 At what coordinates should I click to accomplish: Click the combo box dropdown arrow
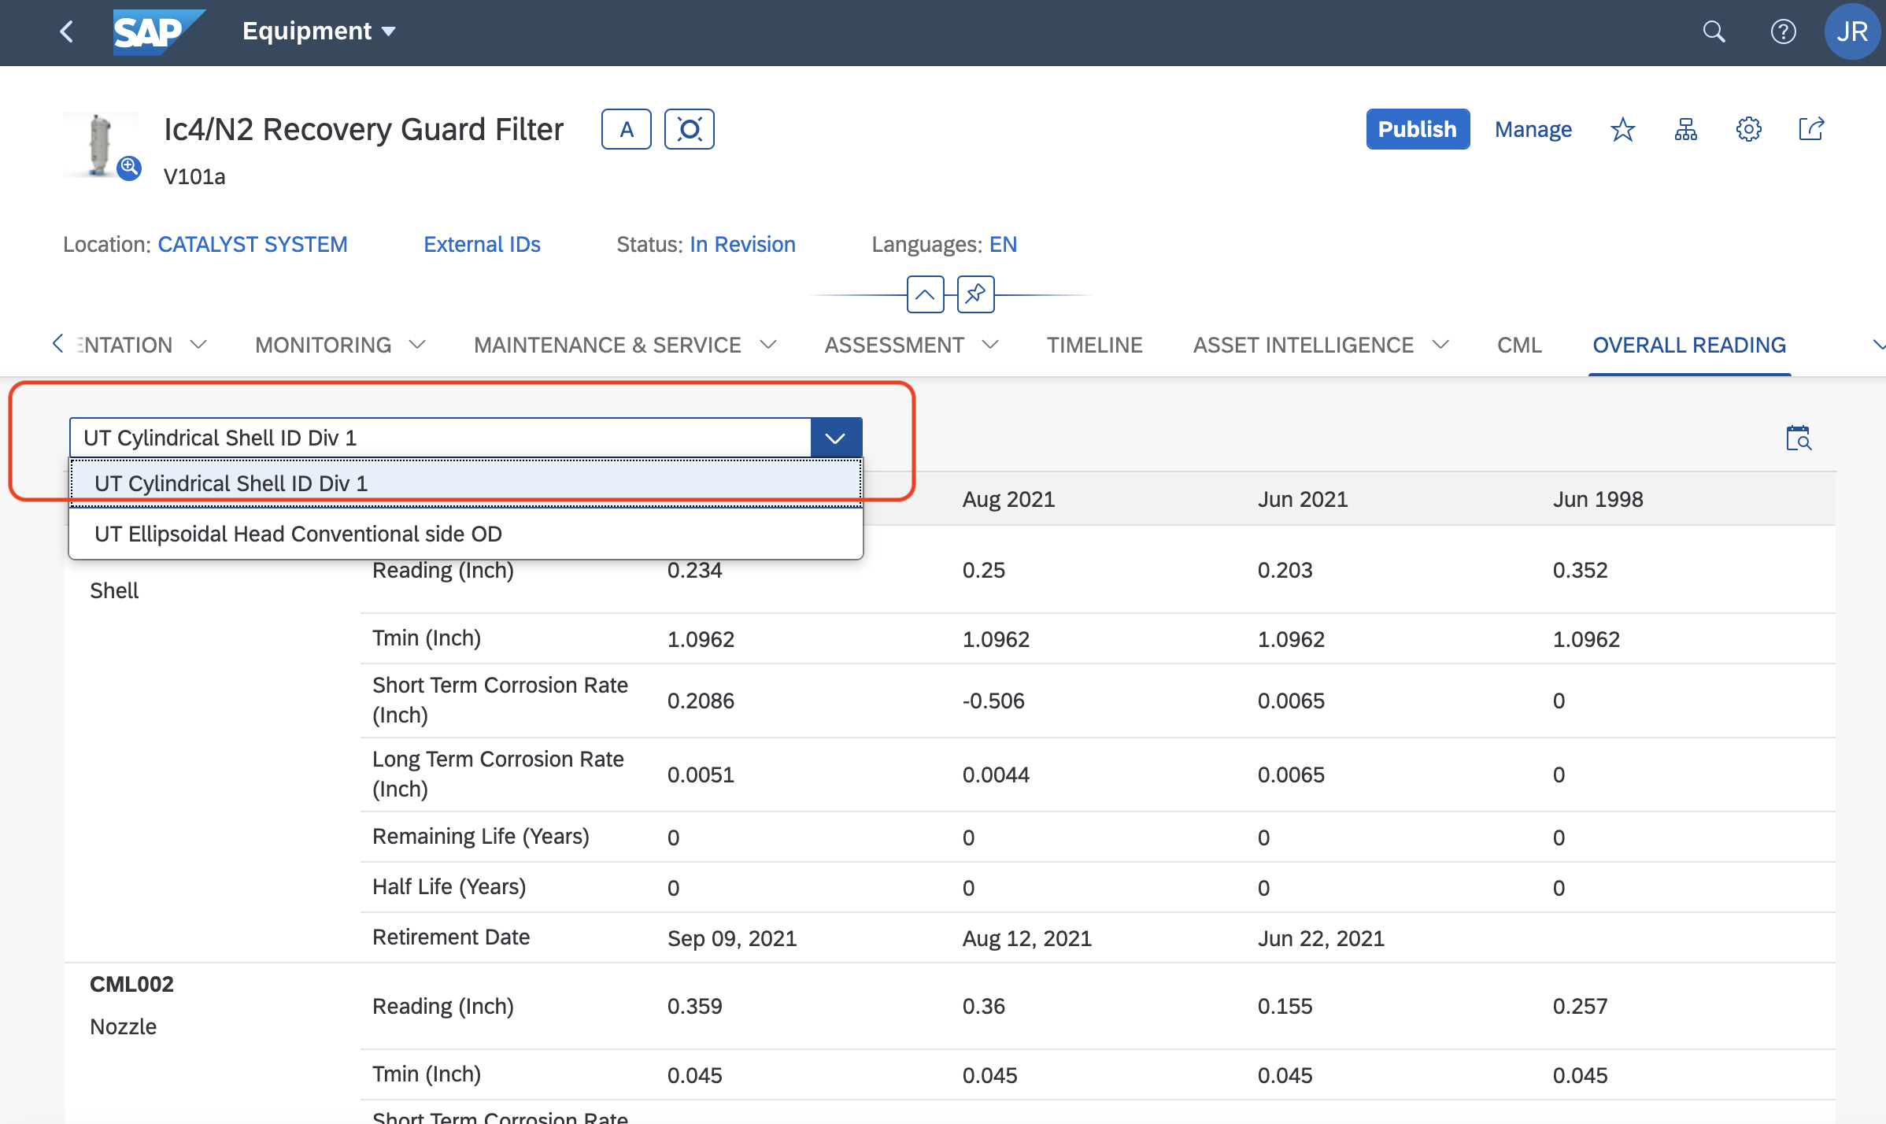(x=835, y=438)
